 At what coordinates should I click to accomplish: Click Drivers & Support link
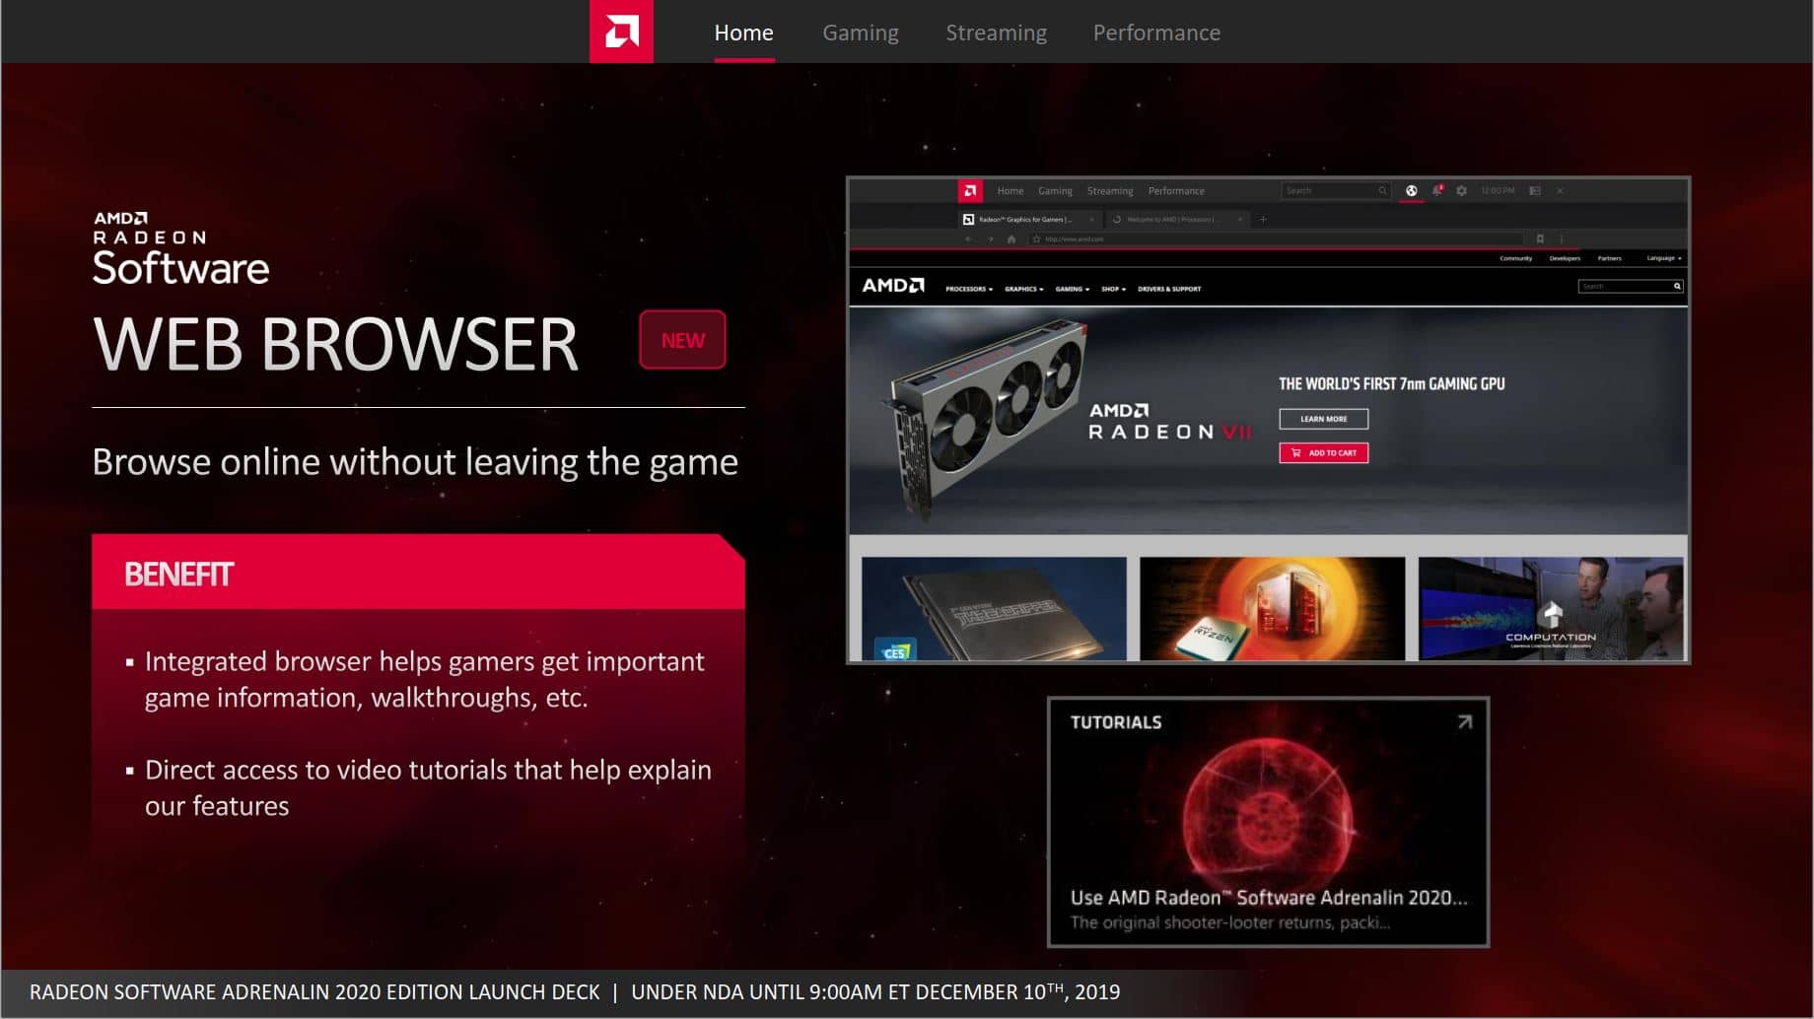tap(1169, 290)
